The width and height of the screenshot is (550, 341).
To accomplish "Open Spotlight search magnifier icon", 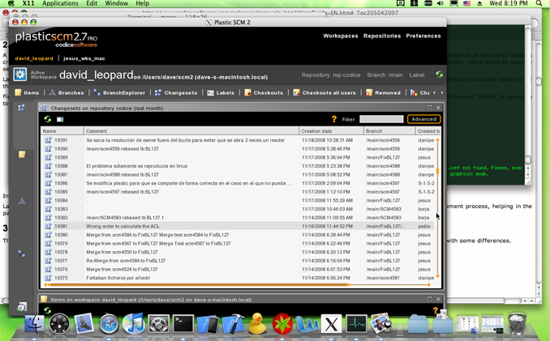I will tap(539, 3).
